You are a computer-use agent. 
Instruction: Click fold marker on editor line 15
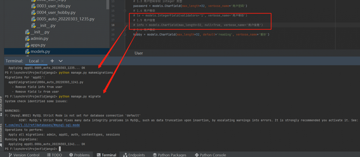click(x=125, y=11)
